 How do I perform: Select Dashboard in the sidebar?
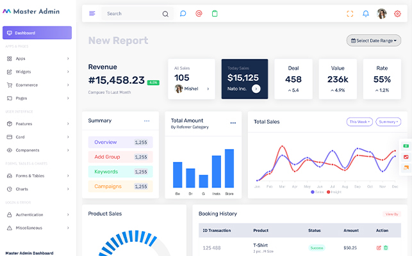(x=37, y=33)
